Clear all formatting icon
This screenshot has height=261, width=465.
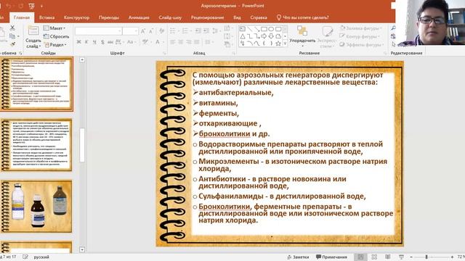161,31
